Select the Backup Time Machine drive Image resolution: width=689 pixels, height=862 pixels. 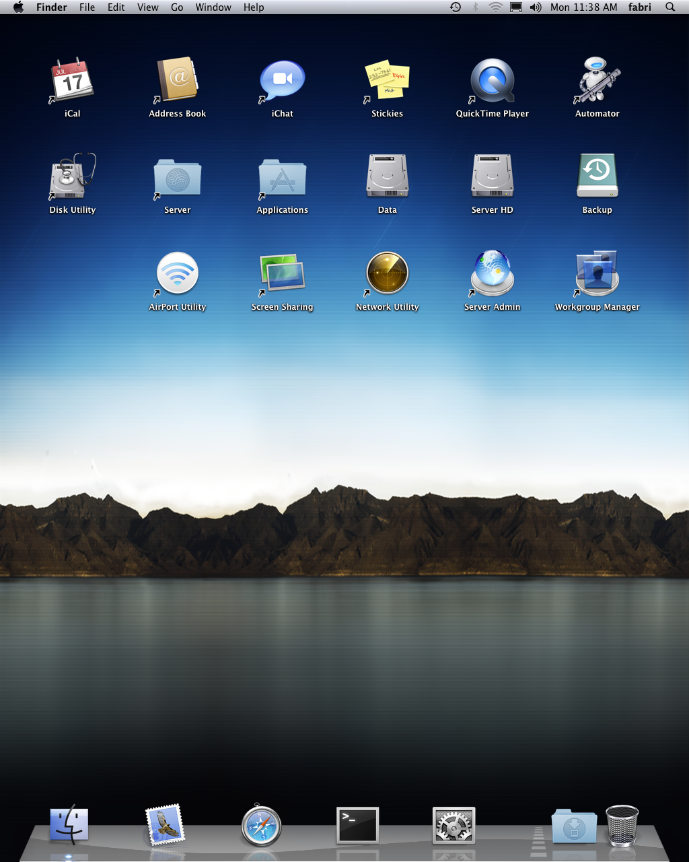click(x=597, y=176)
